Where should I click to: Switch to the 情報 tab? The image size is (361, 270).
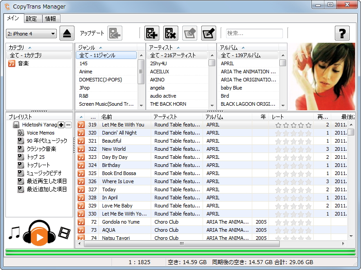point(51,18)
